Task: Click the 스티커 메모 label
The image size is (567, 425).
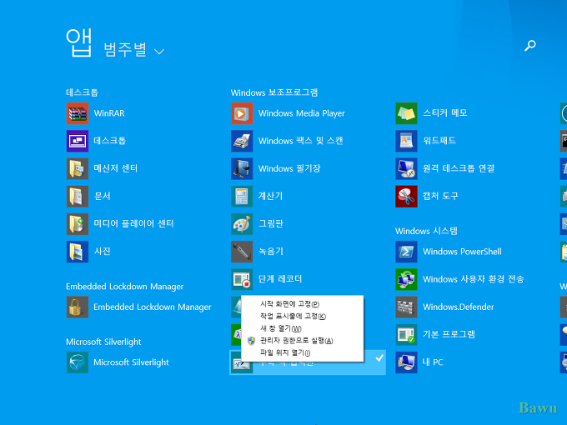Action: [x=445, y=113]
